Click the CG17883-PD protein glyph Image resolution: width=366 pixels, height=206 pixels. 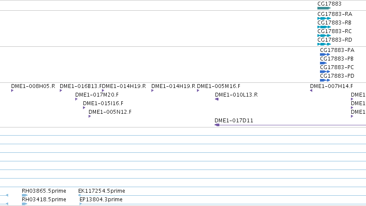(325, 80)
